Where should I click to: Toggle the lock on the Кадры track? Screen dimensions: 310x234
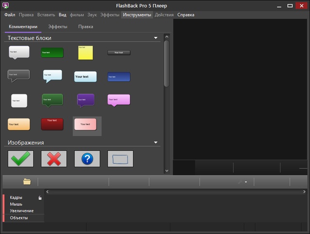click(40, 198)
